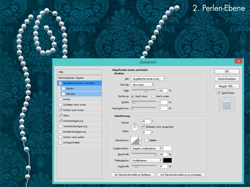Click the style preview thumbnail

click(227, 105)
